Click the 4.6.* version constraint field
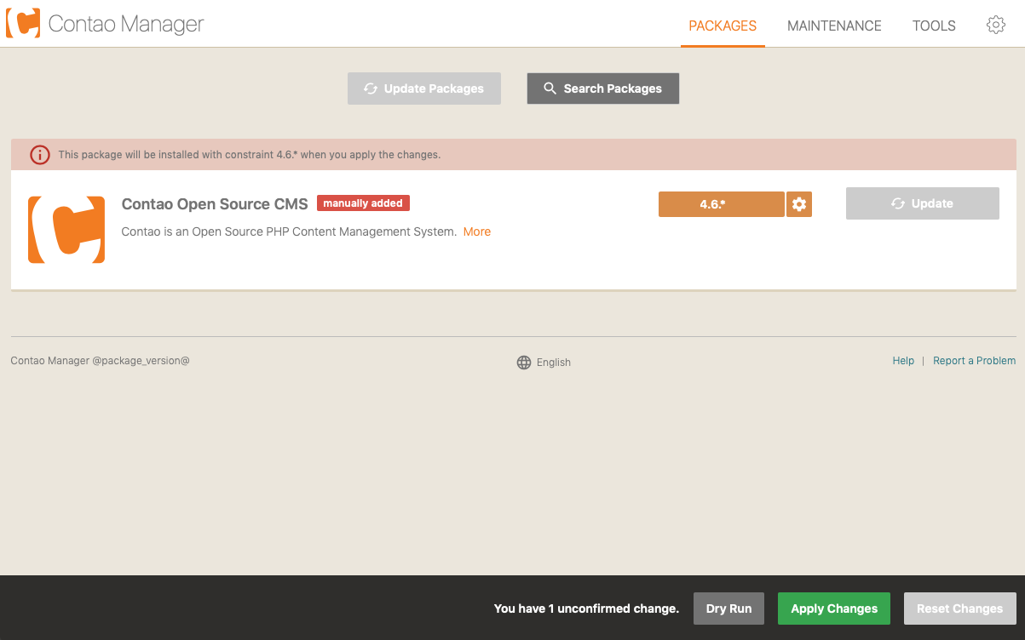This screenshot has width=1025, height=640. pos(721,204)
